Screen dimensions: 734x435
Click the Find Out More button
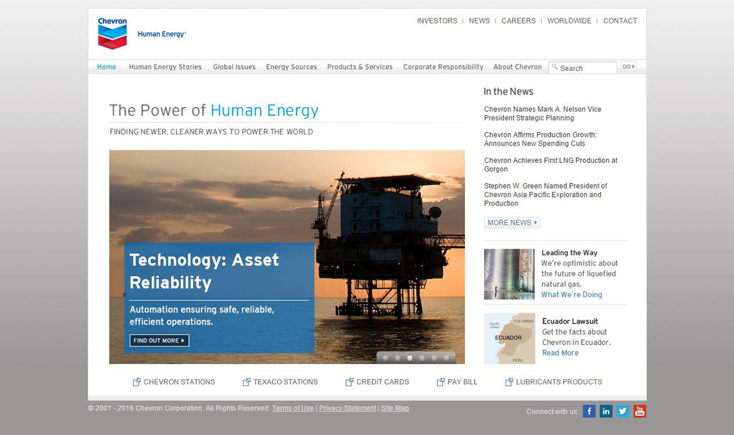(x=159, y=341)
